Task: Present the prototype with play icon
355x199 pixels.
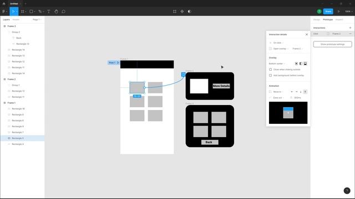Action: (339, 12)
